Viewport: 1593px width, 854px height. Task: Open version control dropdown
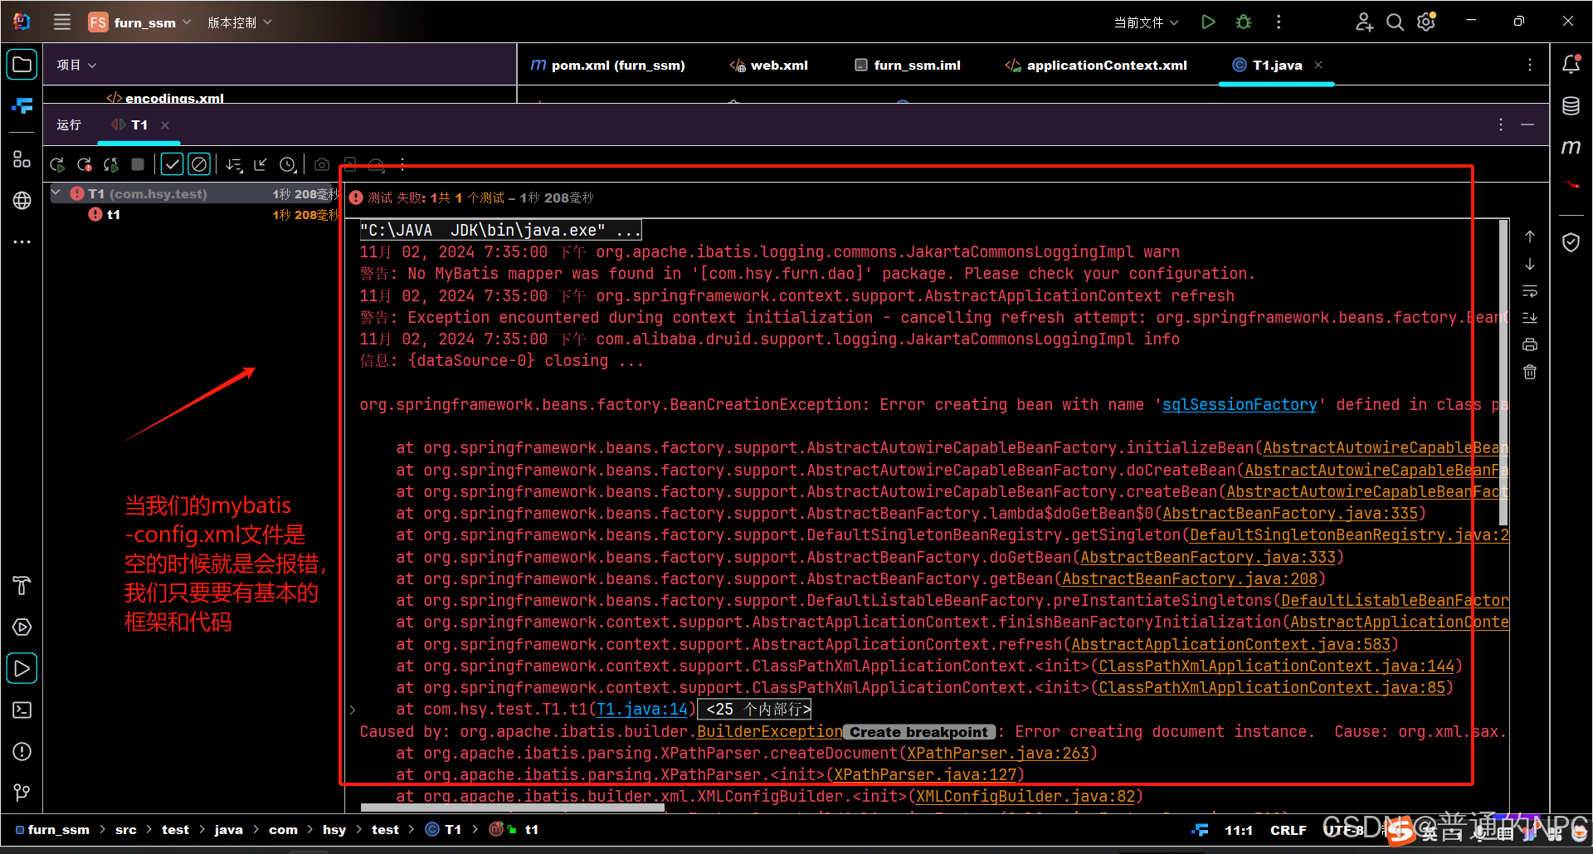[x=239, y=22]
